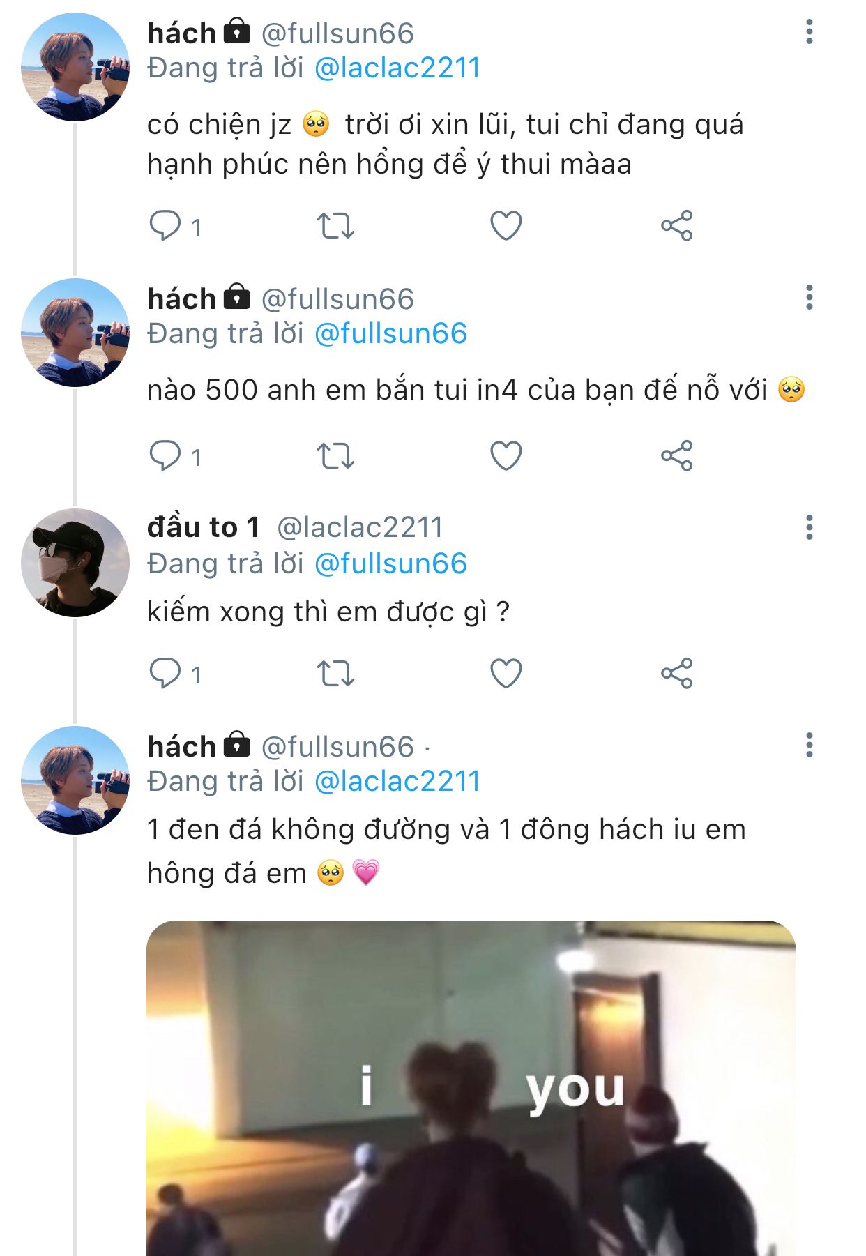Image resolution: width=866 pixels, height=1256 pixels.
Task: Retweet the 'có chiện jz' tweet
Action: (335, 226)
